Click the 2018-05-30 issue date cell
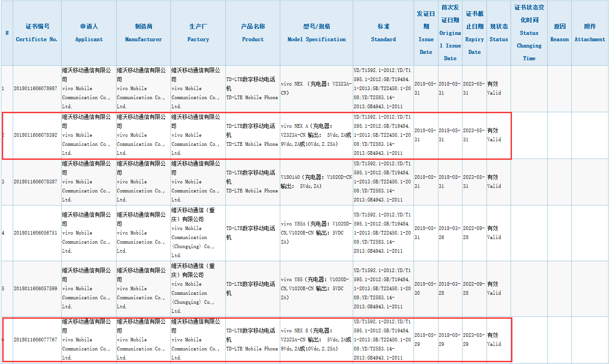The image size is (609, 364). pyautogui.click(x=426, y=289)
